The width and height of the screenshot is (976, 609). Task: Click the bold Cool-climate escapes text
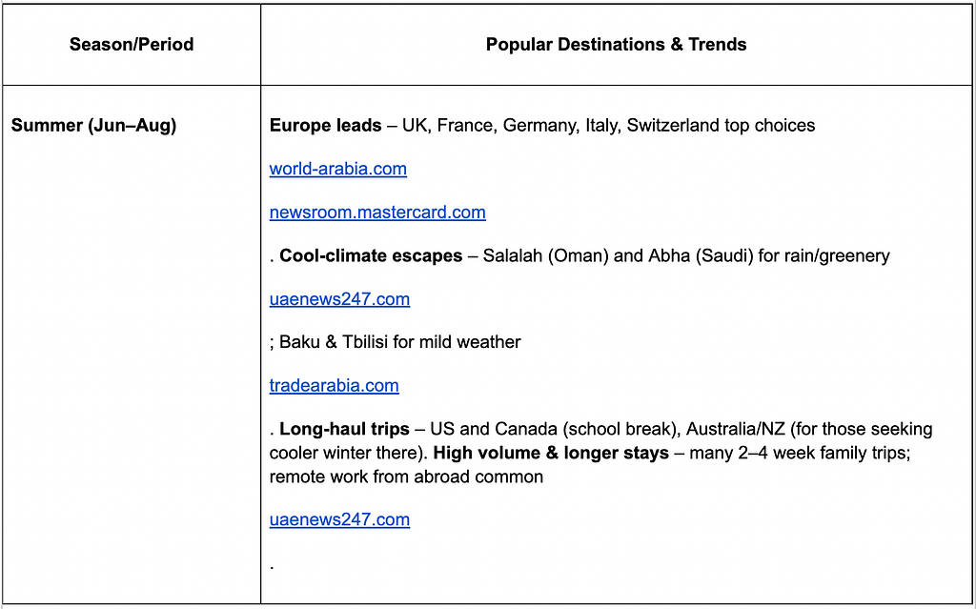371,255
